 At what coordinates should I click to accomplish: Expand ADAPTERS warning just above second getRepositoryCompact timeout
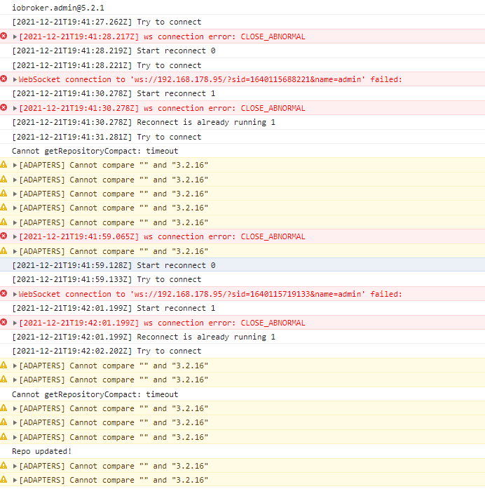click(15, 380)
